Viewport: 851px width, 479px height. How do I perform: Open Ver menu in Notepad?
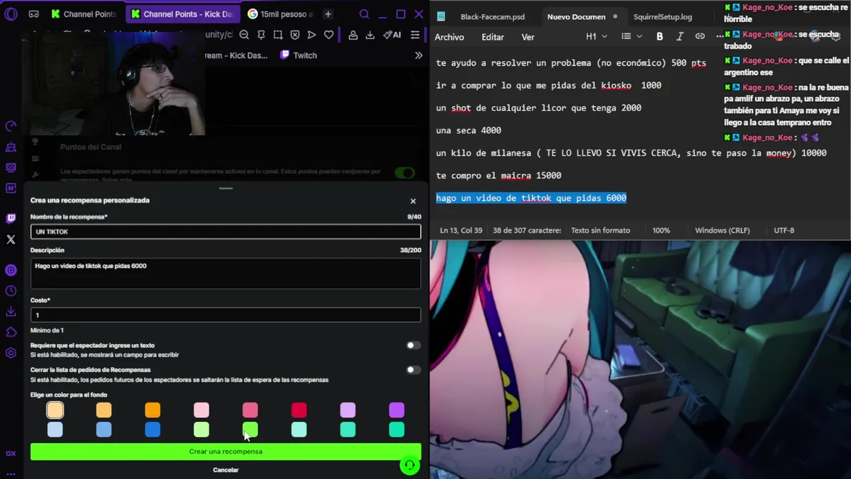pos(528,37)
